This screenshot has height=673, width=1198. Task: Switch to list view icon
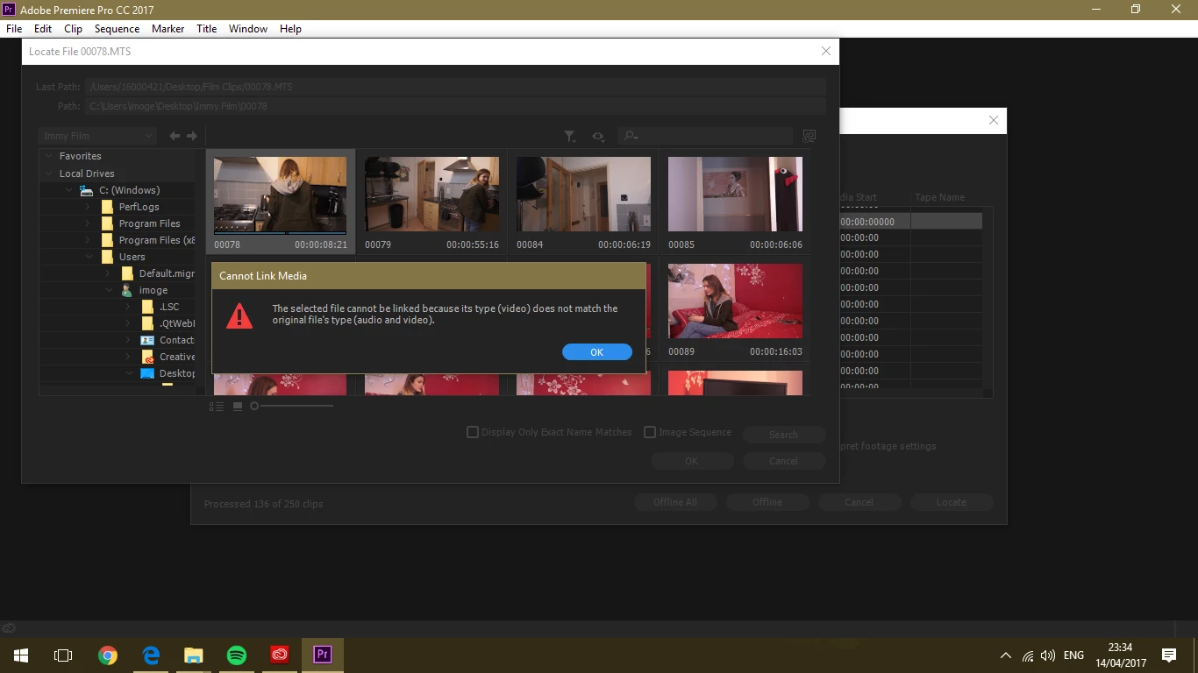pos(217,406)
